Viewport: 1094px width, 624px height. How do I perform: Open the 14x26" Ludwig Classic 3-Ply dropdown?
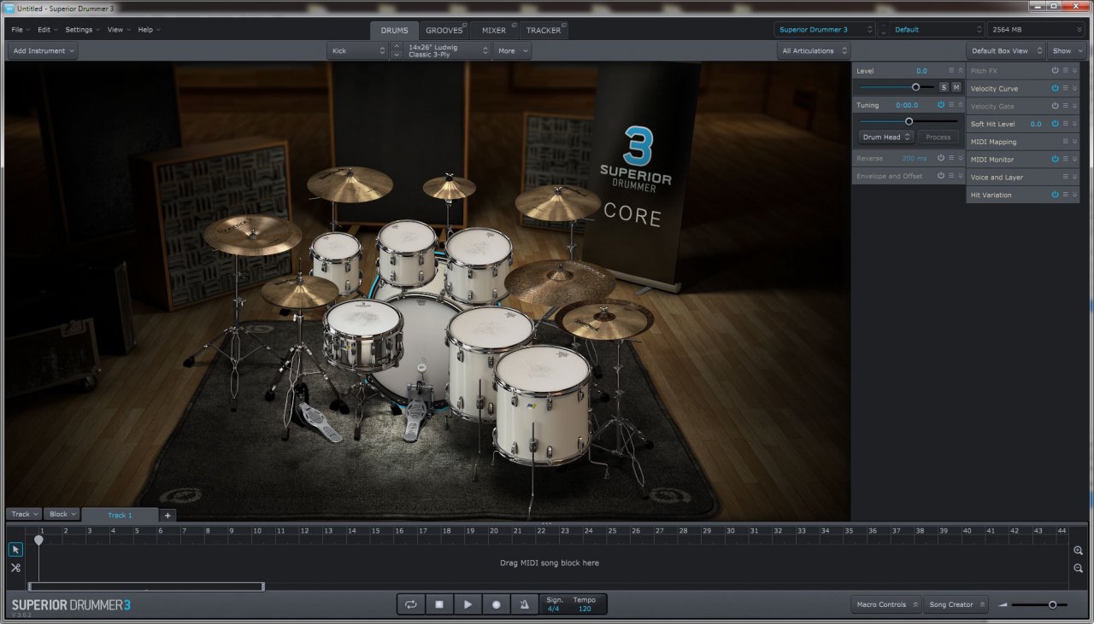click(448, 50)
